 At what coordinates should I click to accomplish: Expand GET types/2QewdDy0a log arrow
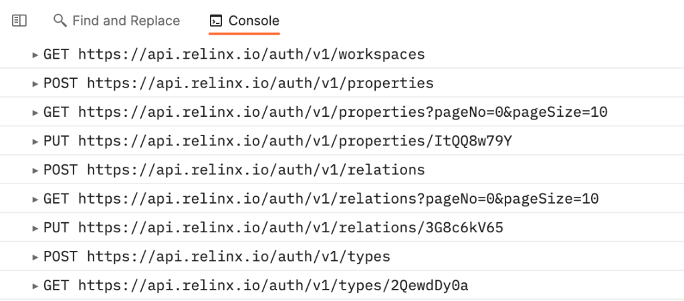(35, 286)
